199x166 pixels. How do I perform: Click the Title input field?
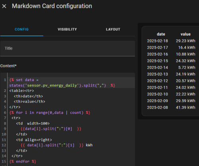pos(68,48)
